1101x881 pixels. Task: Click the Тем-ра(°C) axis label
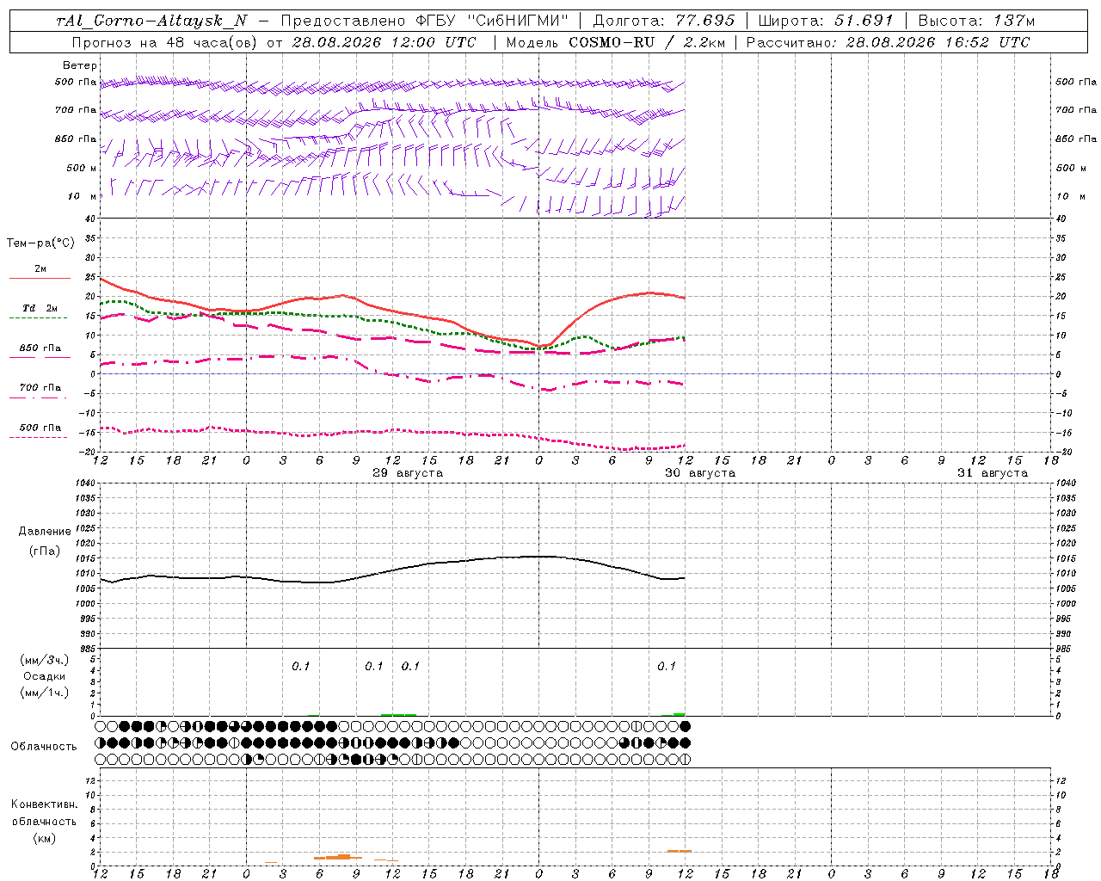click(x=40, y=243)
